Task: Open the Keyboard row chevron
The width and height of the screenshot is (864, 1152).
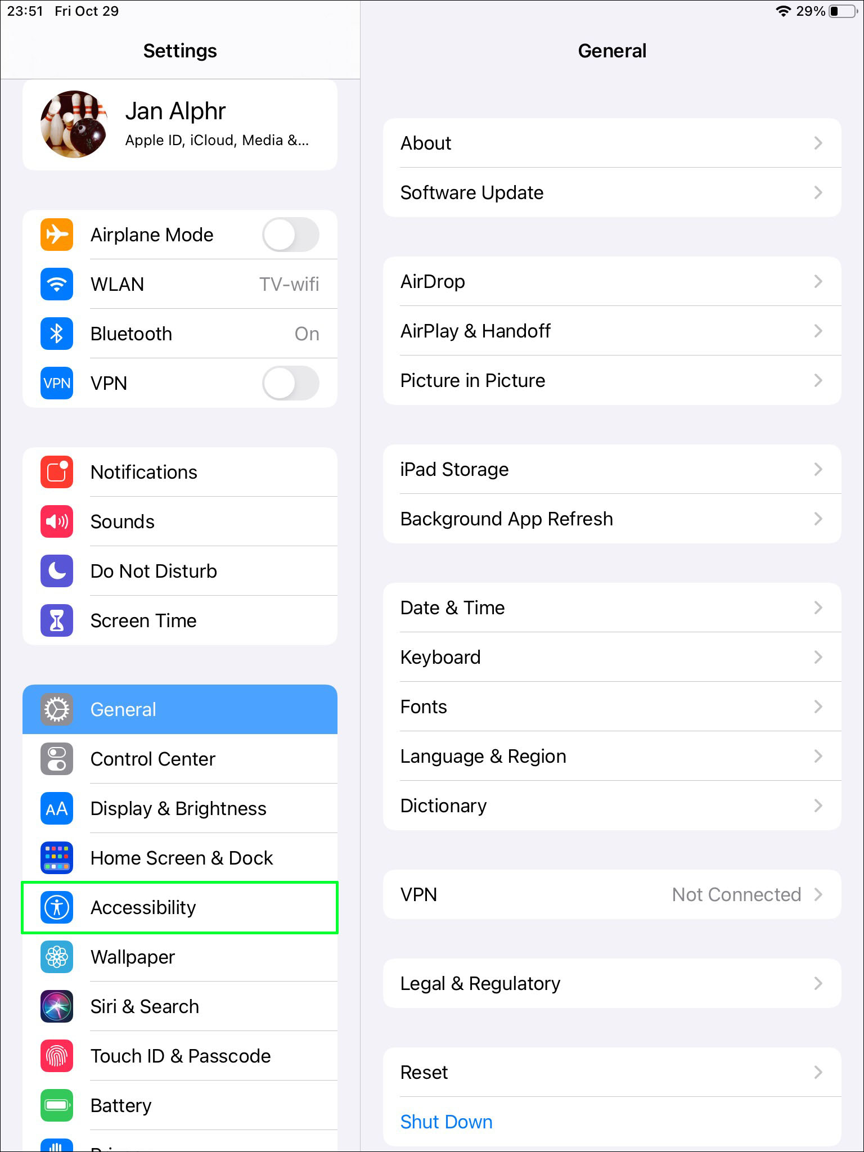Action: (818, 657)
